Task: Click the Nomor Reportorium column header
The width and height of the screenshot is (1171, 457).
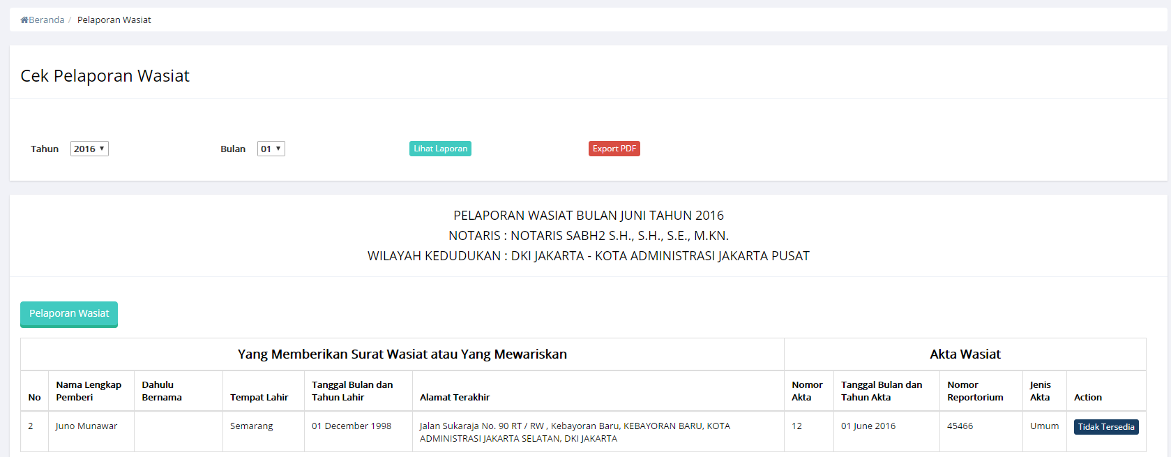Action: (974, 391)
